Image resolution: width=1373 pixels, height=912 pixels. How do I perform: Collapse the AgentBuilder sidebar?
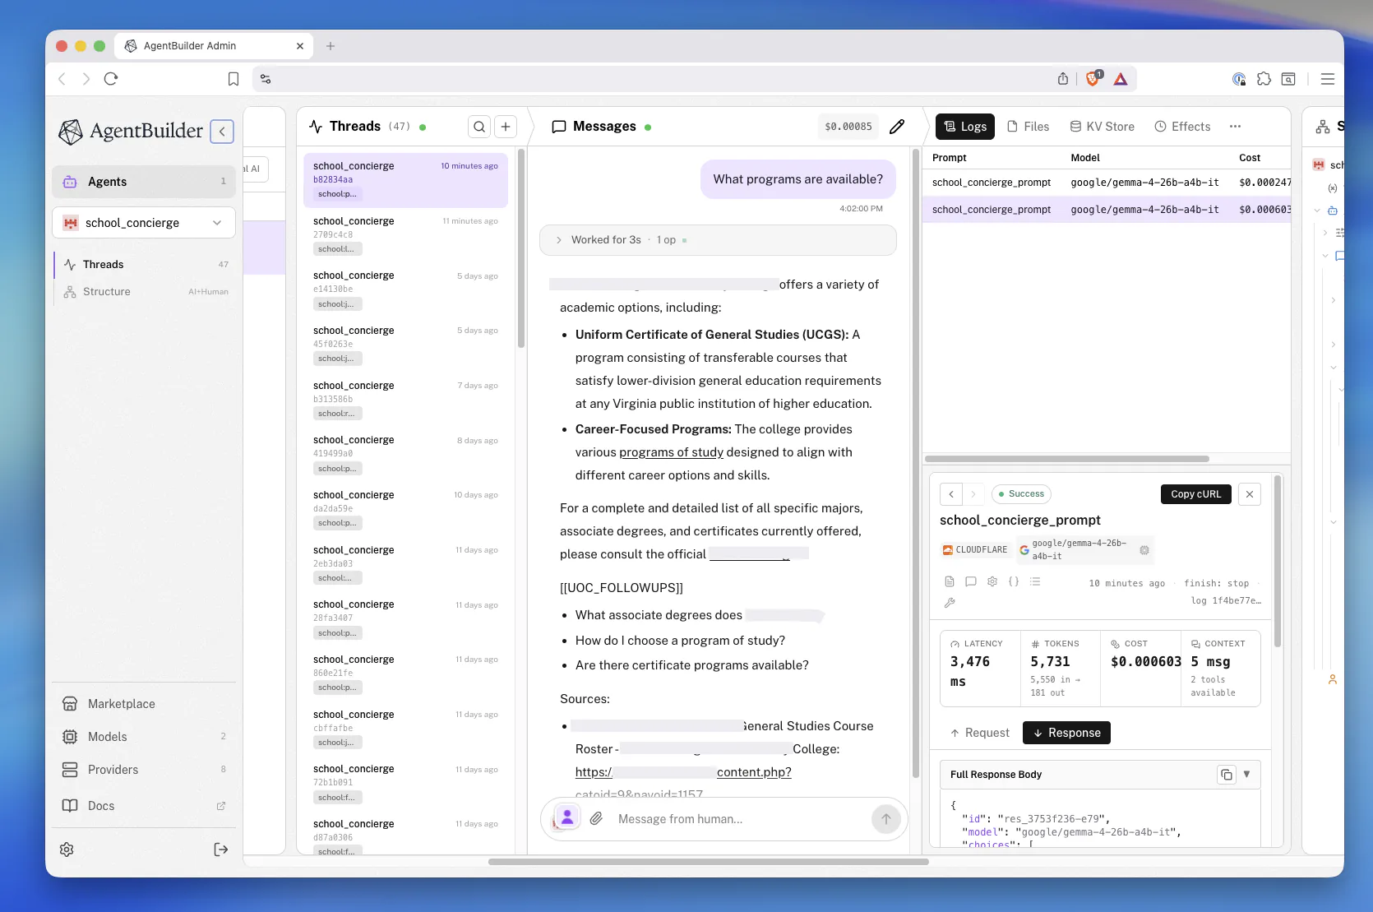[x=222, y=132]
